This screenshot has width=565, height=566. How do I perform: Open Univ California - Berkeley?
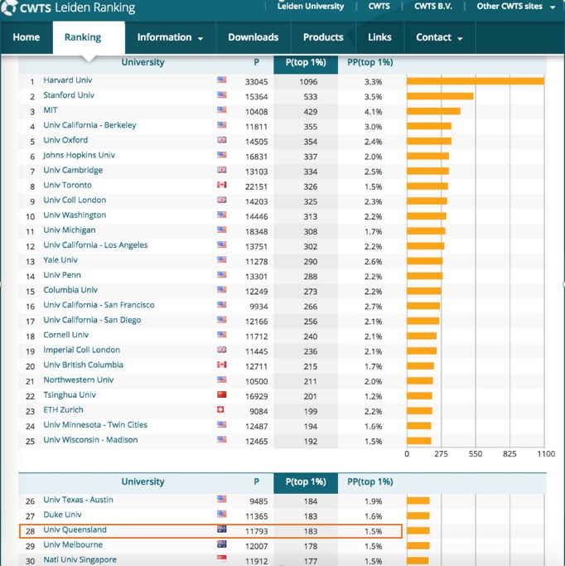point(89,125)
